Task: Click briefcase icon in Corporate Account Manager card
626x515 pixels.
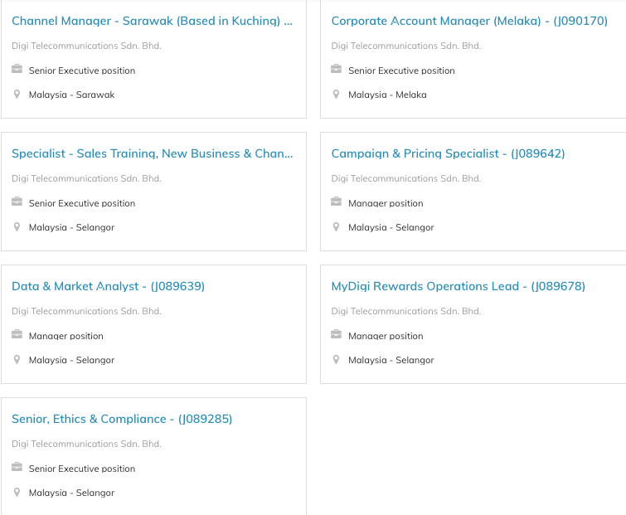Action: (x=337, y=70)
